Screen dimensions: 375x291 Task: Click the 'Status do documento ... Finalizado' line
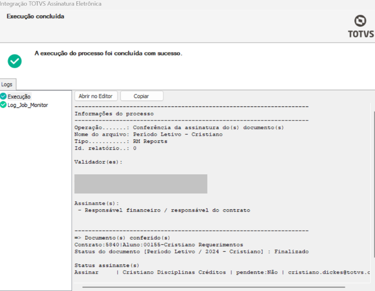pos(191,252)
